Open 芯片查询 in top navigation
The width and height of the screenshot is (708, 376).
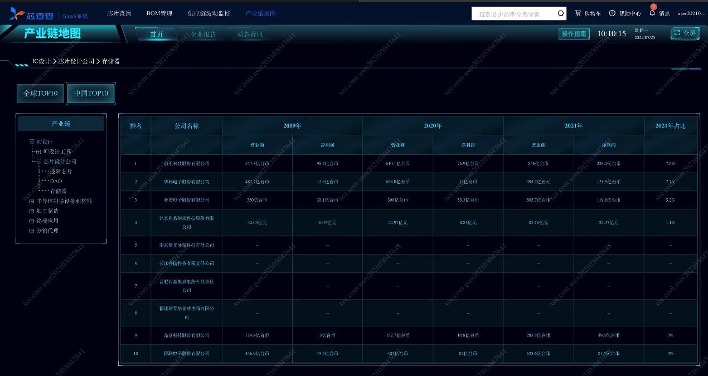click(119, 13)
